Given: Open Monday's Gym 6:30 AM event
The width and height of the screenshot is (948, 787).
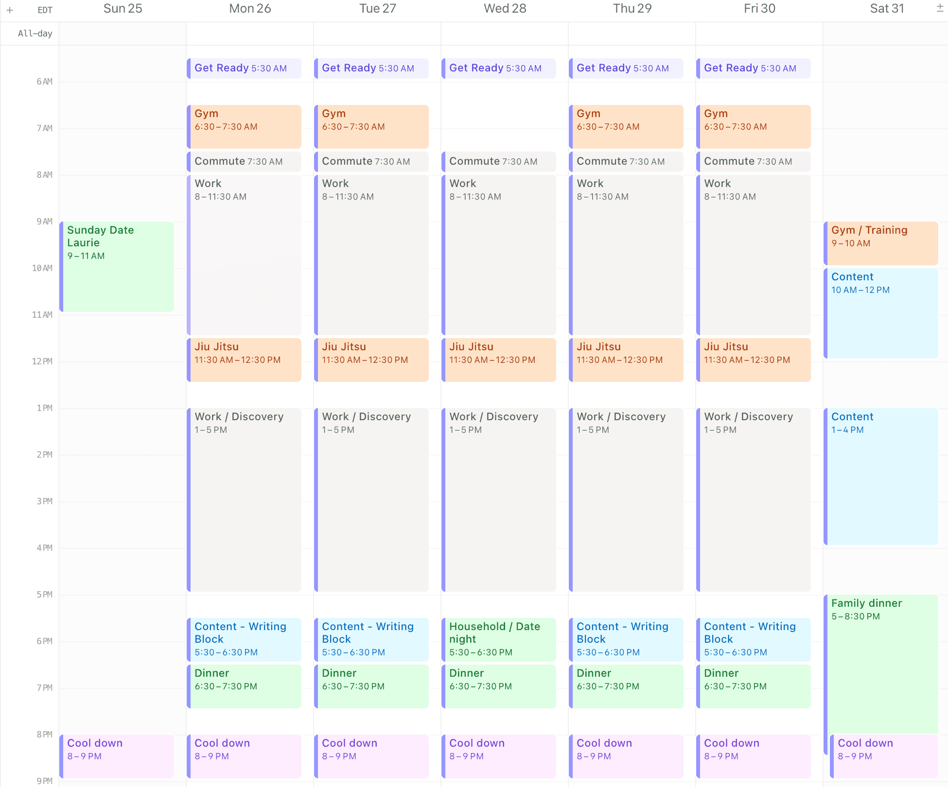Looking at the screenshot, I should point(244,126).
